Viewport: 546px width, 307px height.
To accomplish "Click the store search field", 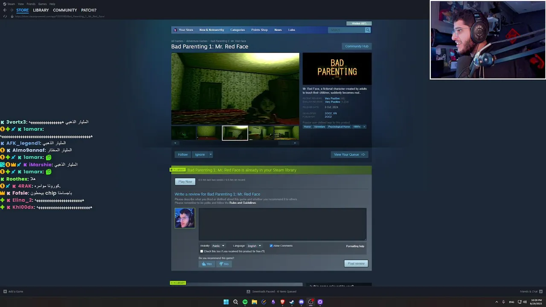I will pos(346,30).
